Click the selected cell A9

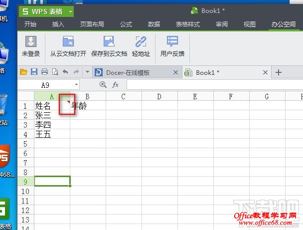[x=52, y=181]
